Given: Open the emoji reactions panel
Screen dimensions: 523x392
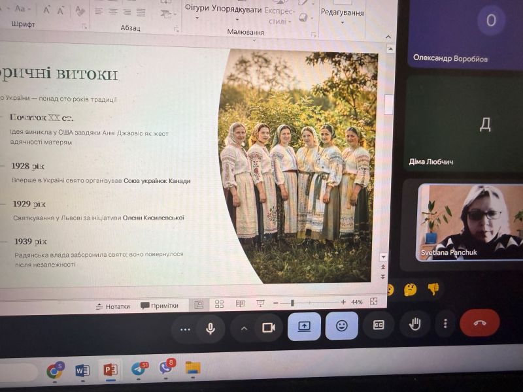Looking at the screenshot, I should tap(341, 325).
